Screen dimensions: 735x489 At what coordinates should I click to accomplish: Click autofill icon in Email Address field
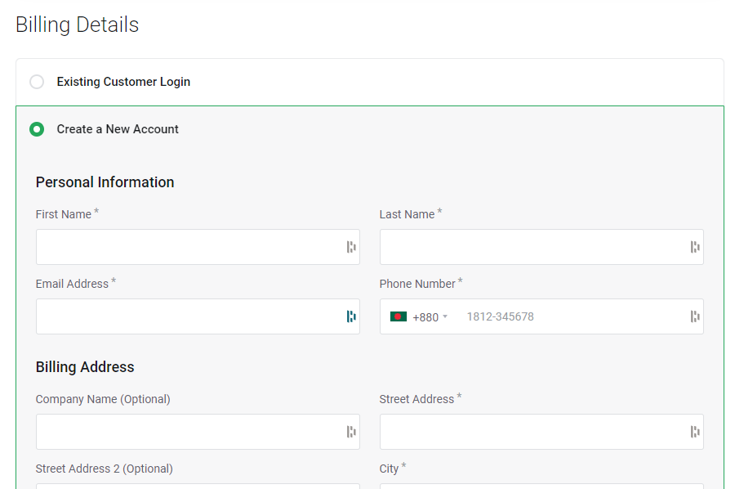(x=351, y=316)
